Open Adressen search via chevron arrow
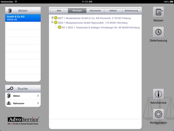Viewport: 174px width, 131px height. click(38, 103)
